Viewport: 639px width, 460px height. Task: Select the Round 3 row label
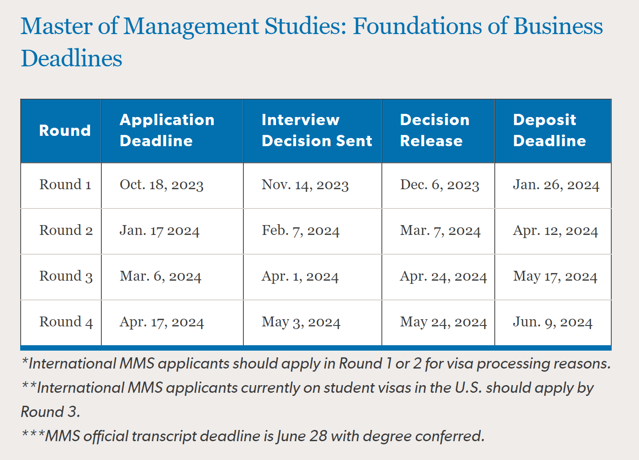(x=66, y=276)
